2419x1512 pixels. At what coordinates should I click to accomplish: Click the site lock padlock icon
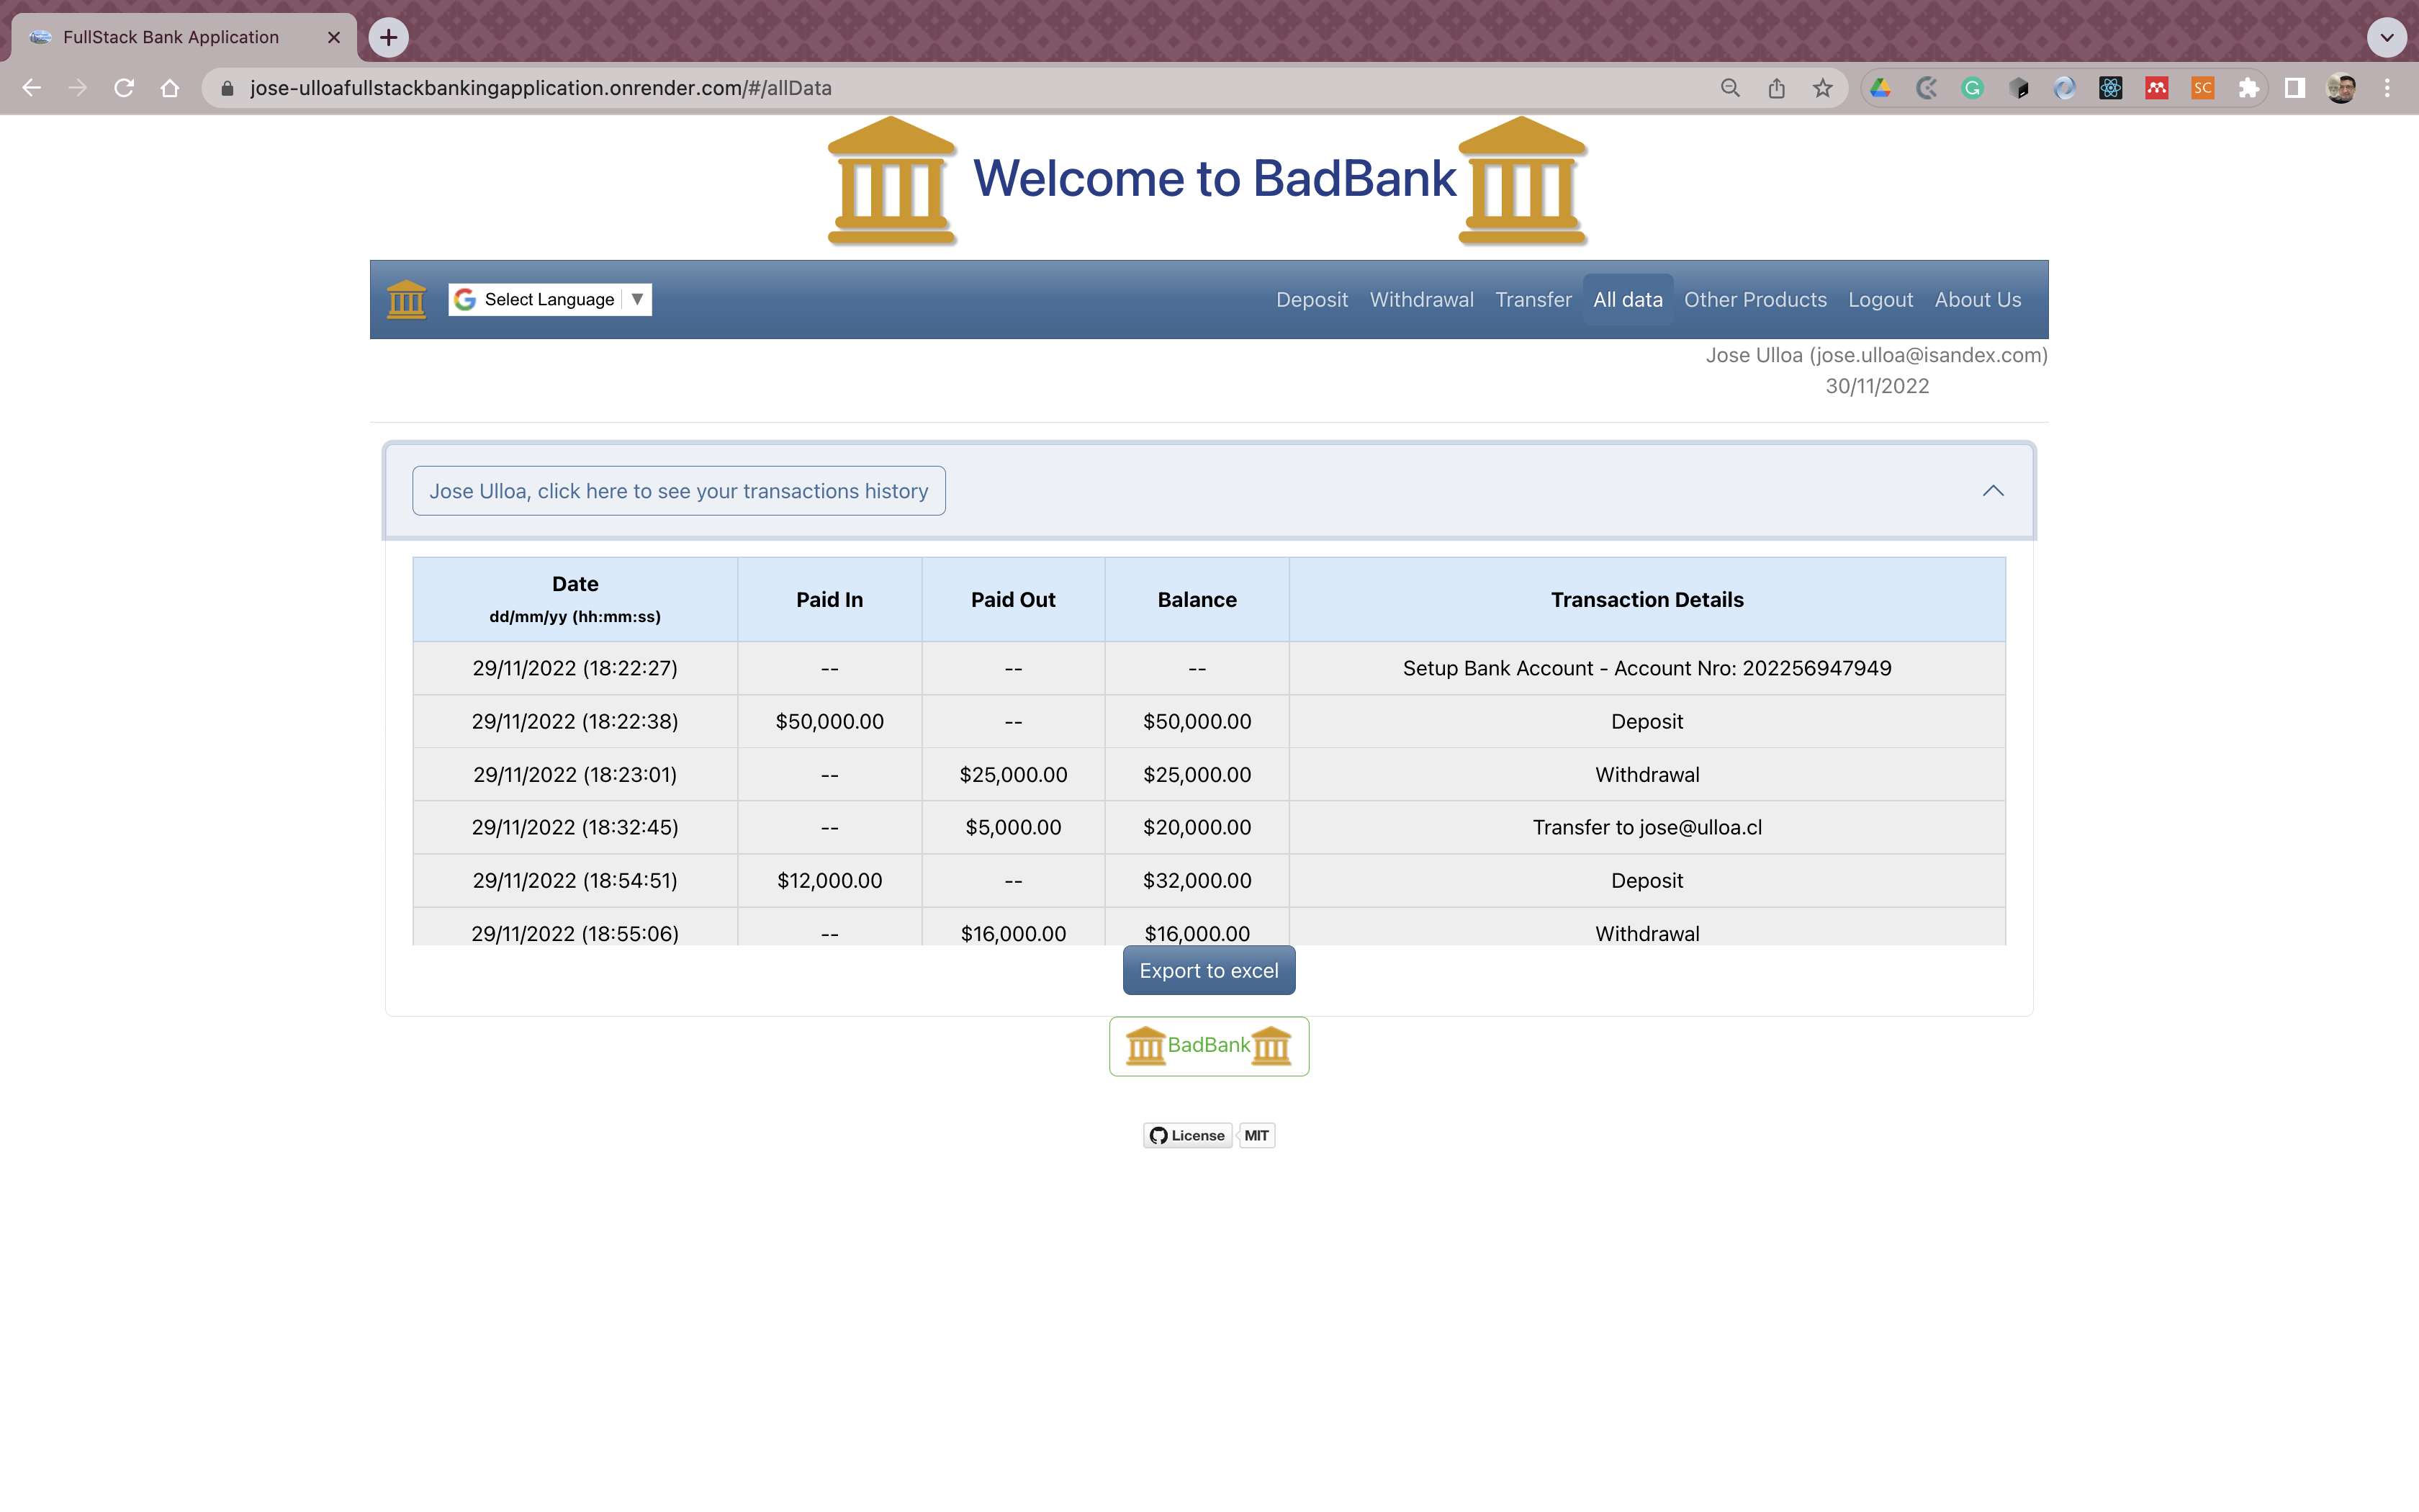coord(227,88)
